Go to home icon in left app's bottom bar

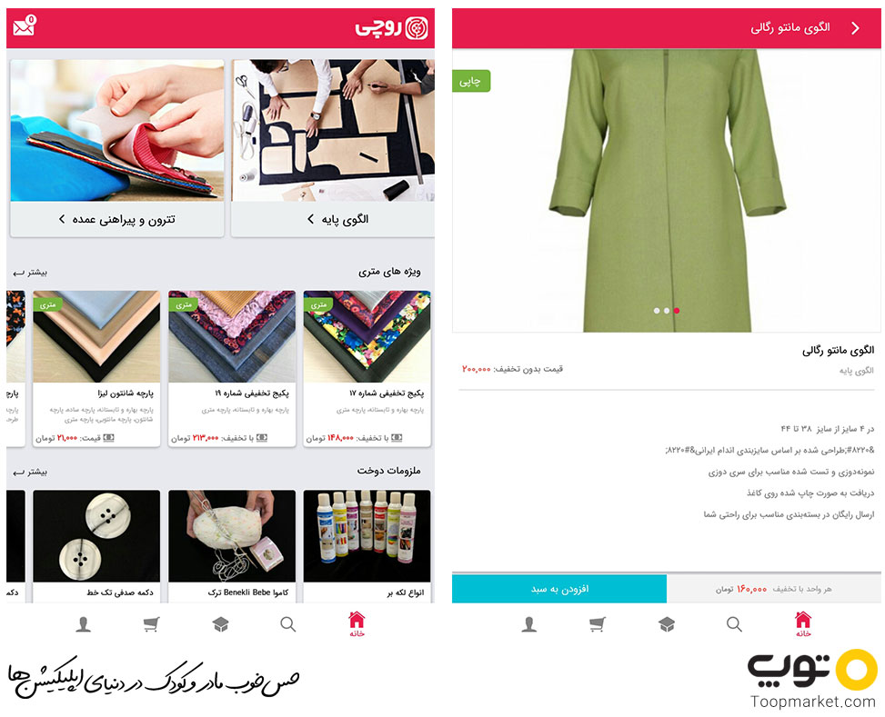(x=357, y=624)
